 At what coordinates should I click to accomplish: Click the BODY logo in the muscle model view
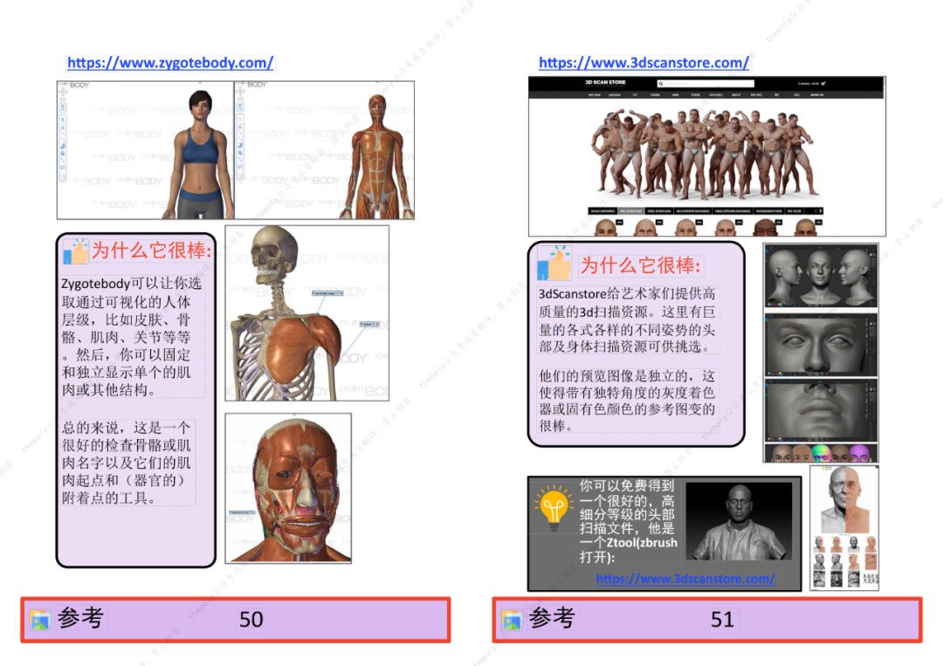[x=256, y=85]
